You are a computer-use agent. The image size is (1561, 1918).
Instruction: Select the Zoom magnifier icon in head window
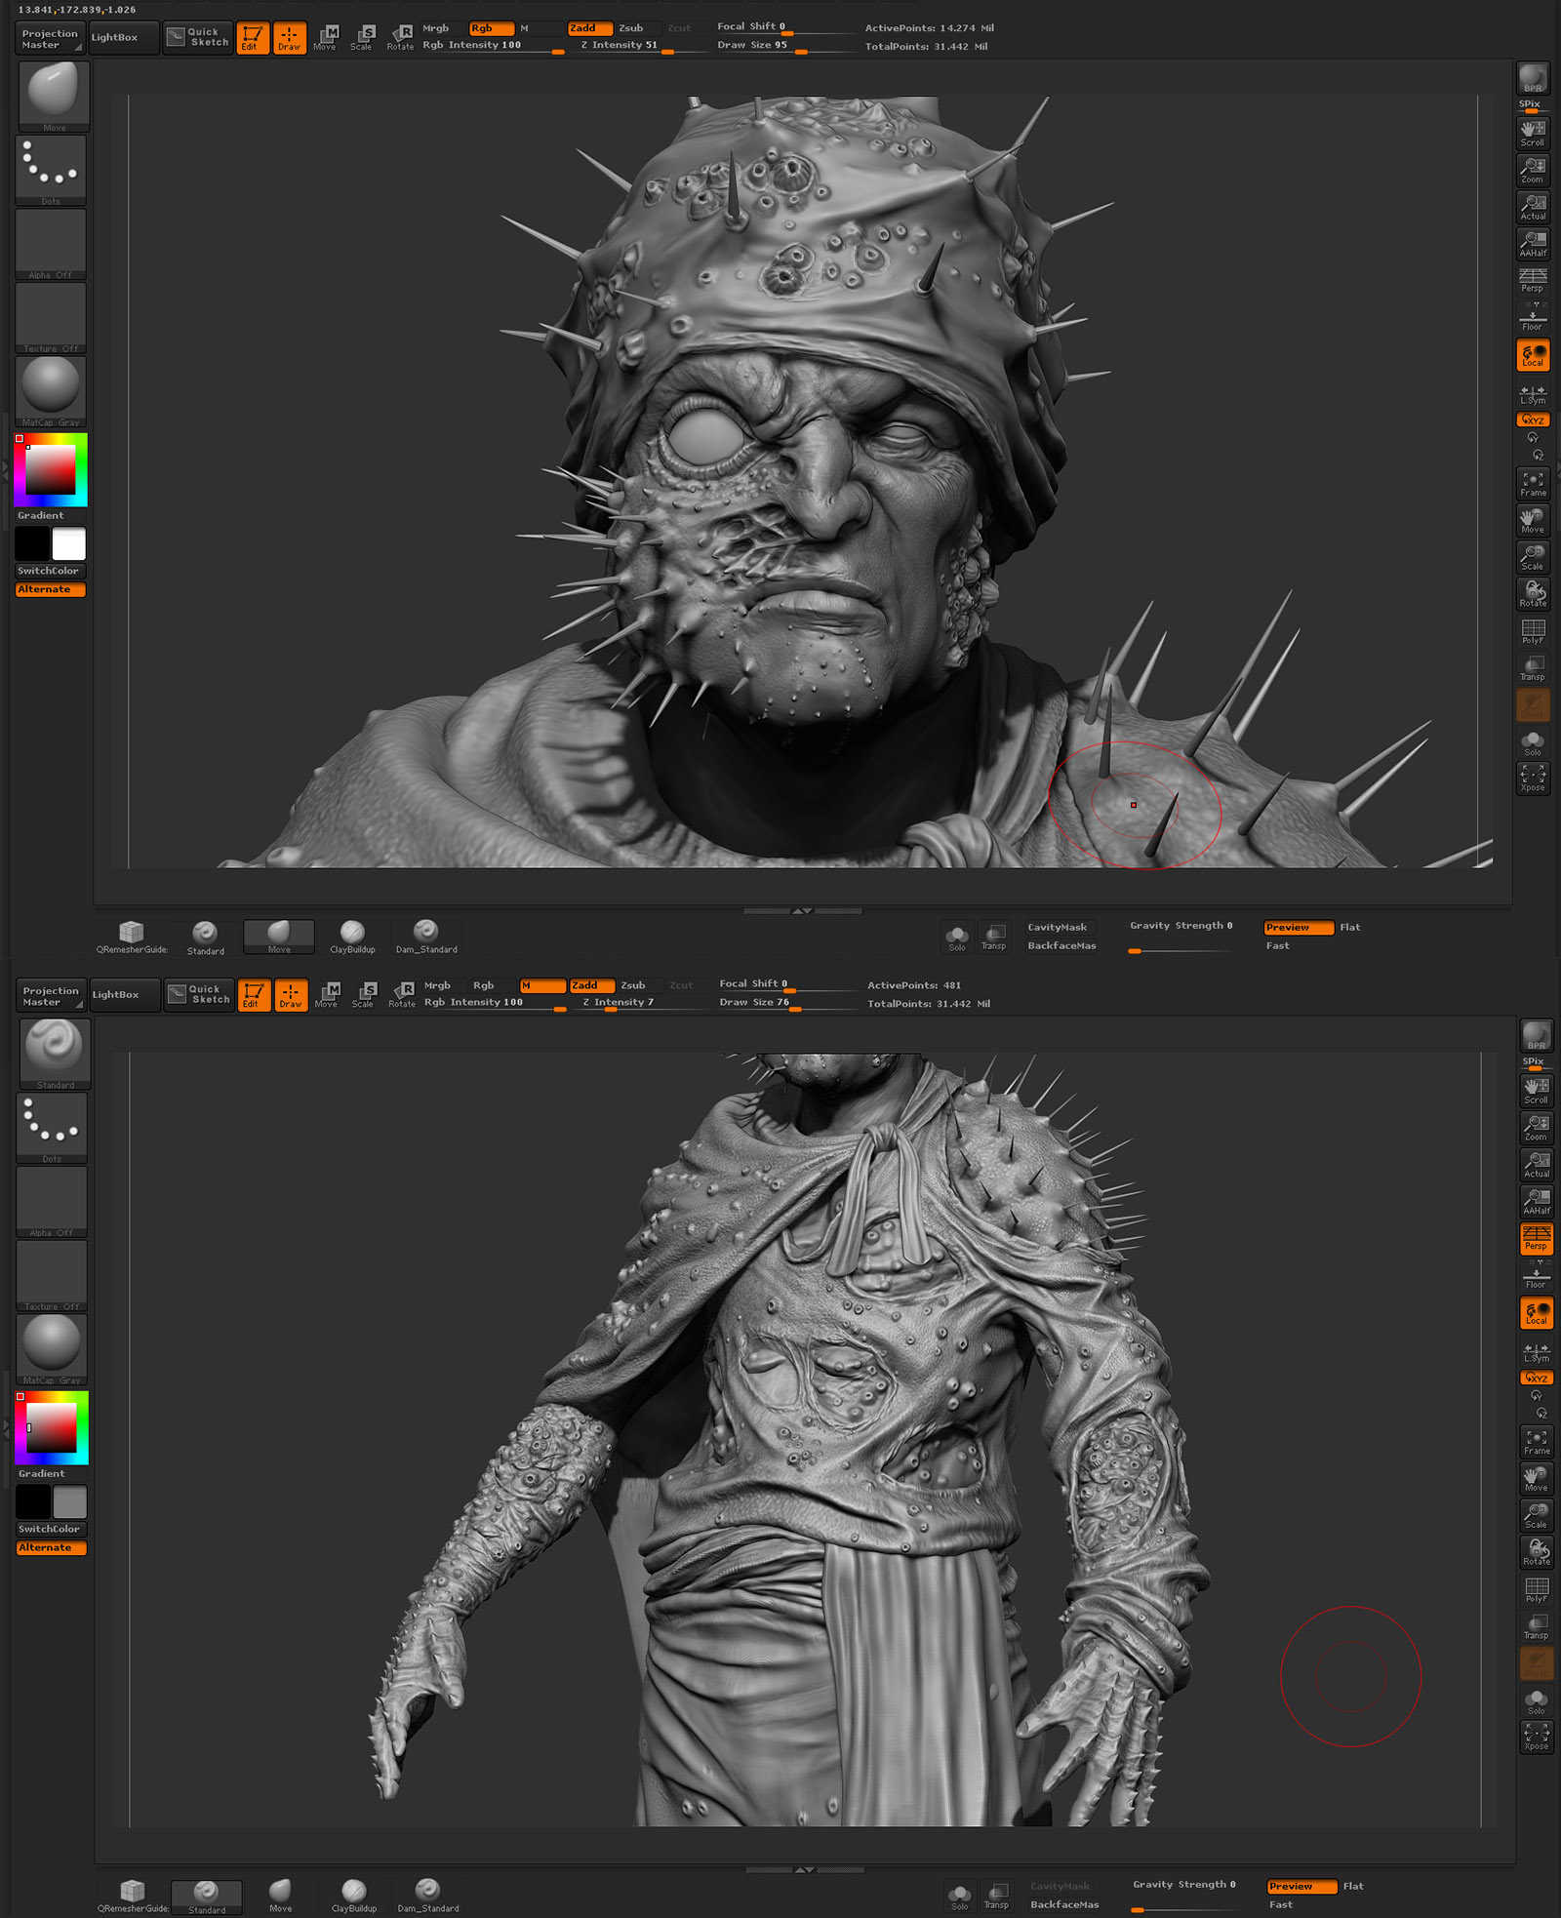click(x=1533, y=171)
